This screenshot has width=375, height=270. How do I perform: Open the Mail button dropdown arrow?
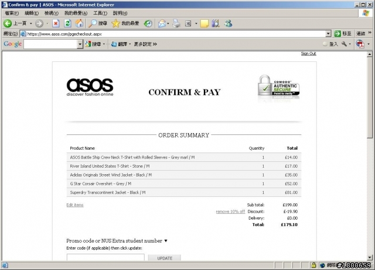(x=168, y=23)
